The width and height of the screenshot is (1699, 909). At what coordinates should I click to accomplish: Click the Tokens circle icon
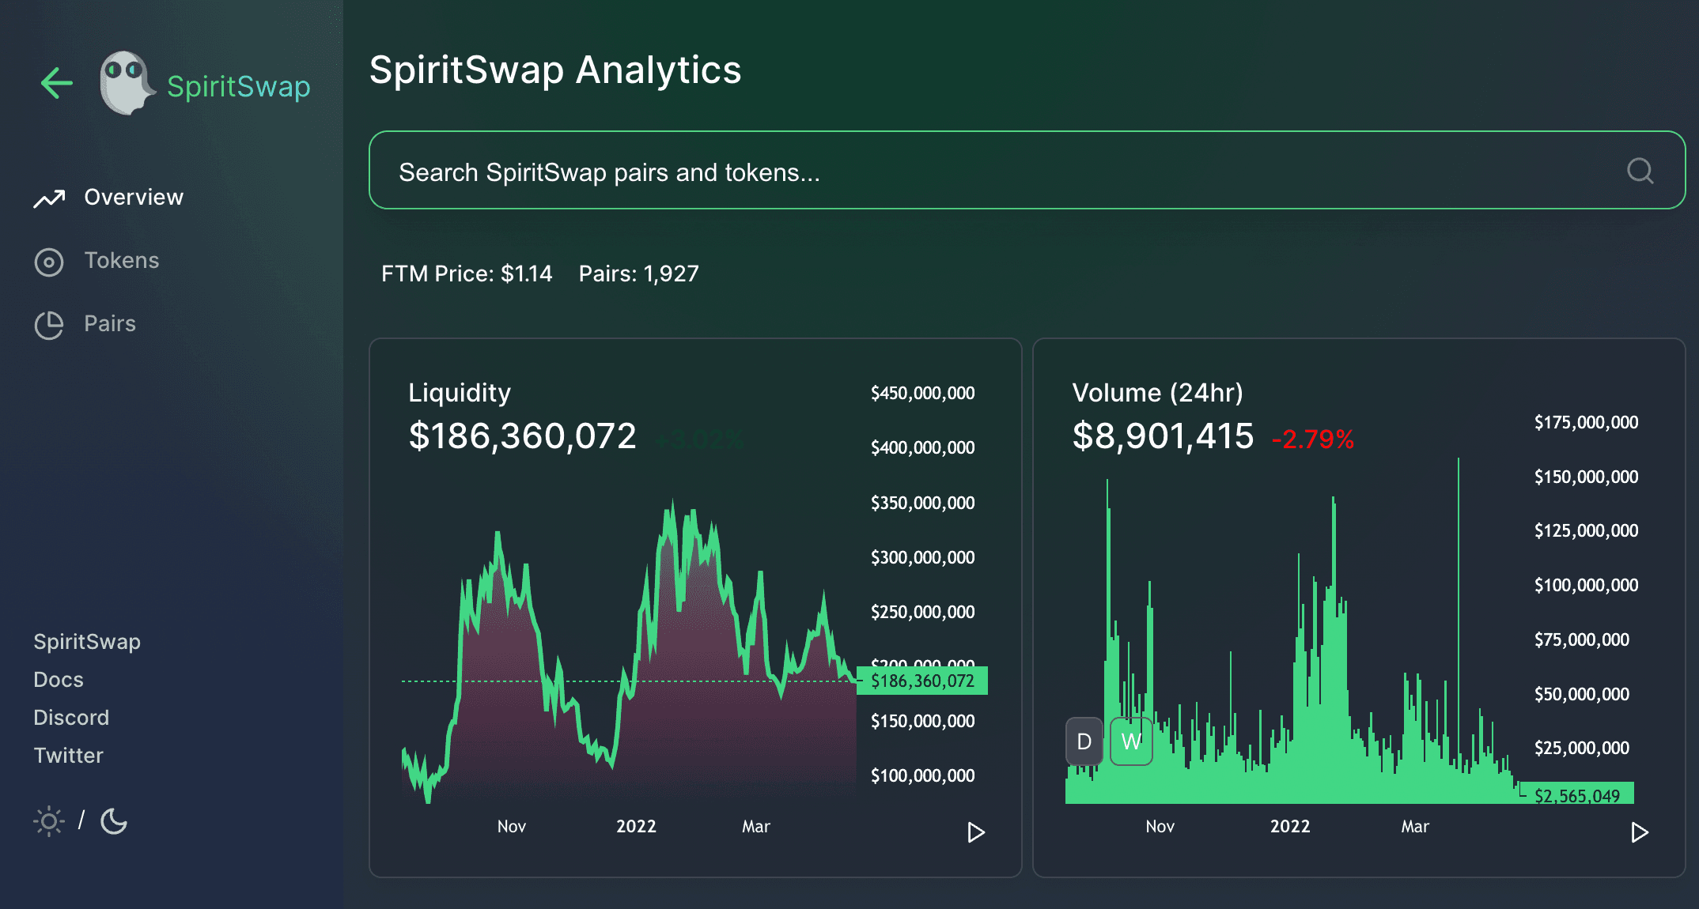coord(49,262)
